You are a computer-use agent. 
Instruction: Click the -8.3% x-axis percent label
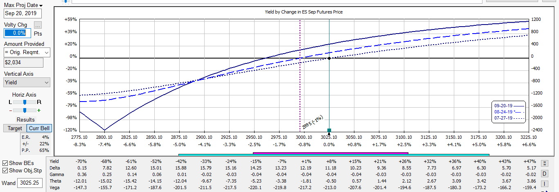point(79,145)
